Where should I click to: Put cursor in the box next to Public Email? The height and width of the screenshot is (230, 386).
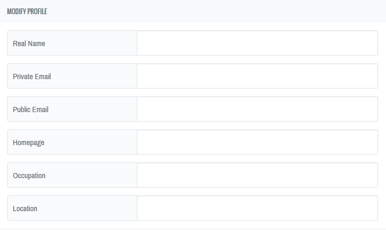point(257,109)
